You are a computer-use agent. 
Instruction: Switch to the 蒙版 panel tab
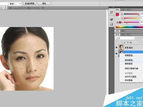coord(123,31)
